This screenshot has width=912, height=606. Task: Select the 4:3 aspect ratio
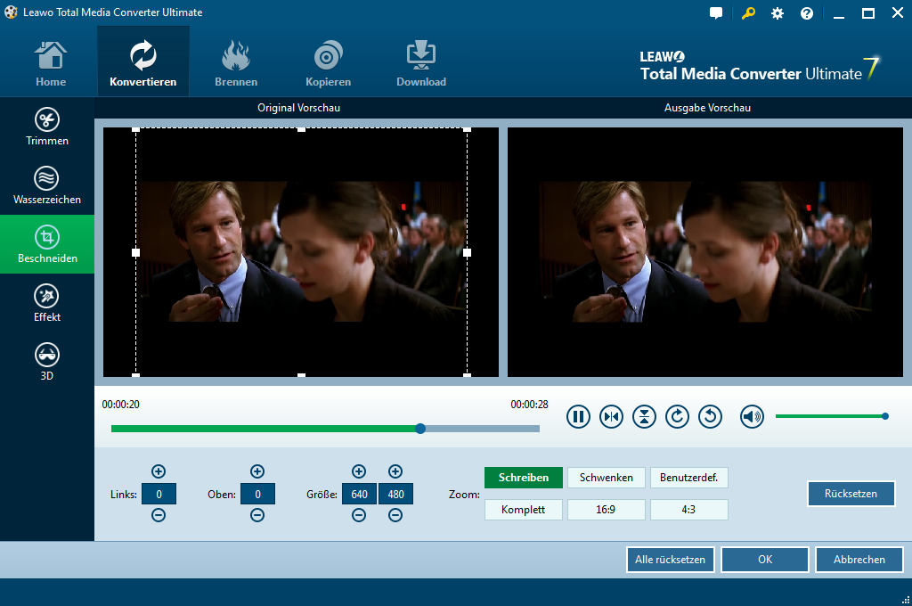tap(688, 510)
